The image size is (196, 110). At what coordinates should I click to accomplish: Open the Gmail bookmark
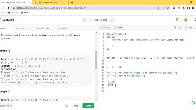point(3,13)
